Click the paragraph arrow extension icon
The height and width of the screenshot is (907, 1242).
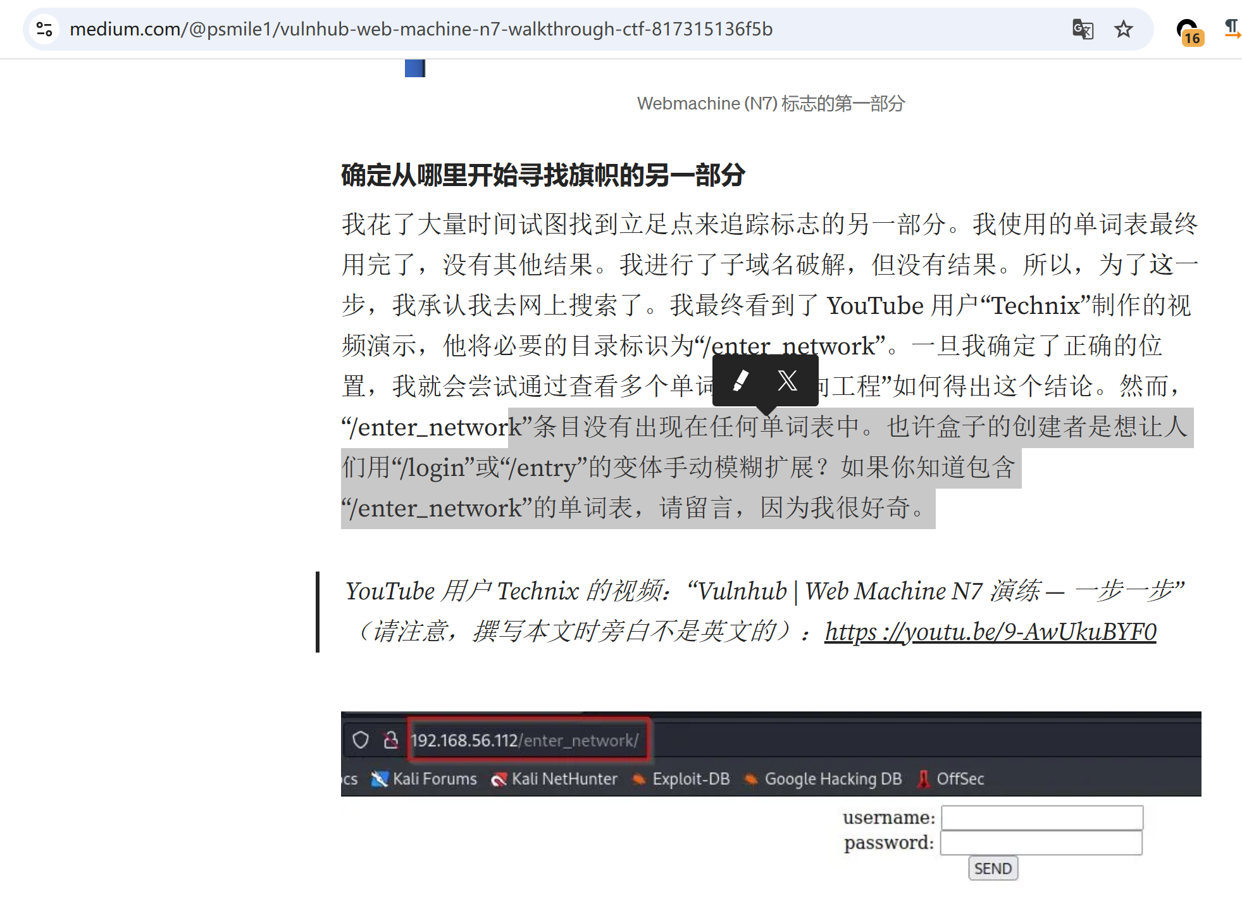coord(1231,29)
